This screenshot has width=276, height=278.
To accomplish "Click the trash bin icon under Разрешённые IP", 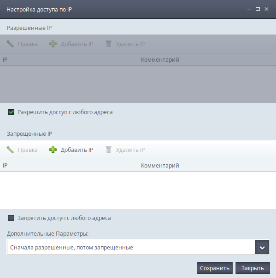I will click(x=108, y=44).
